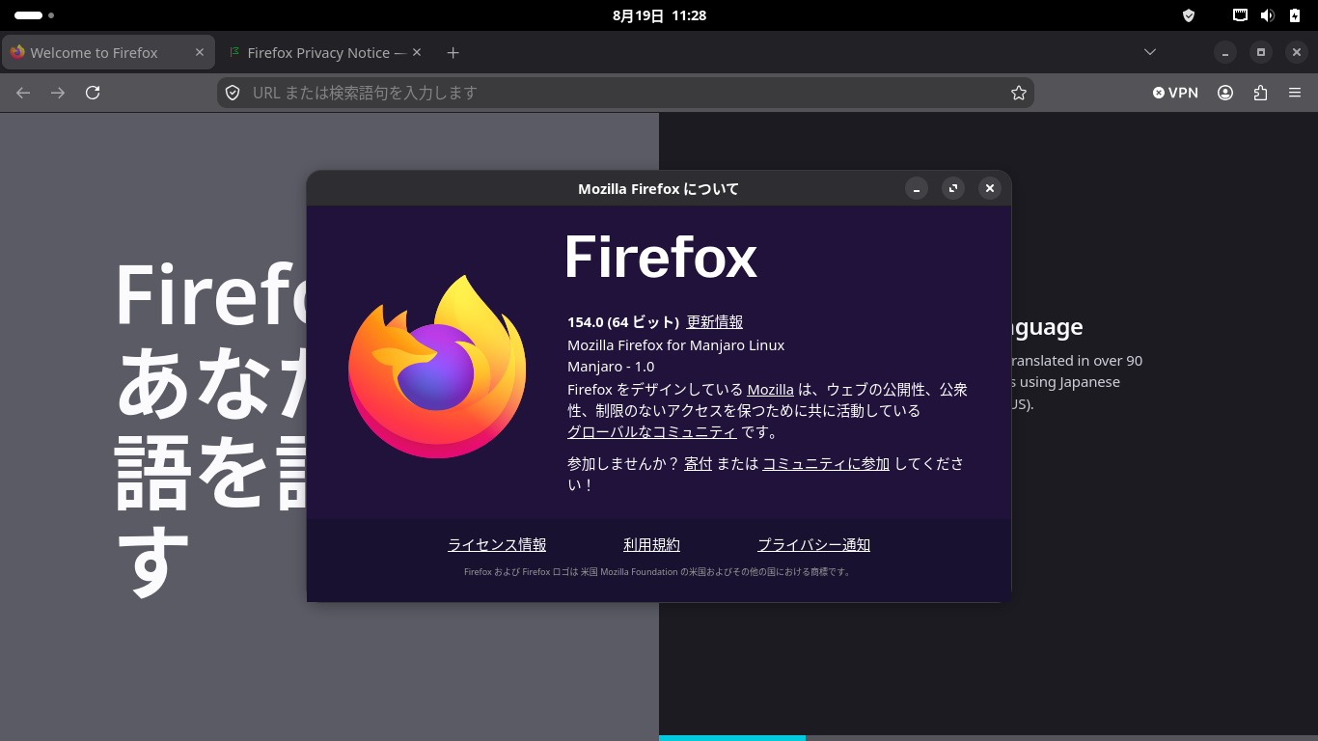The height and width of the screenshot is (741, 1318).
Task: Click the battery icon in the top panel
Action: pos(1294,15)
